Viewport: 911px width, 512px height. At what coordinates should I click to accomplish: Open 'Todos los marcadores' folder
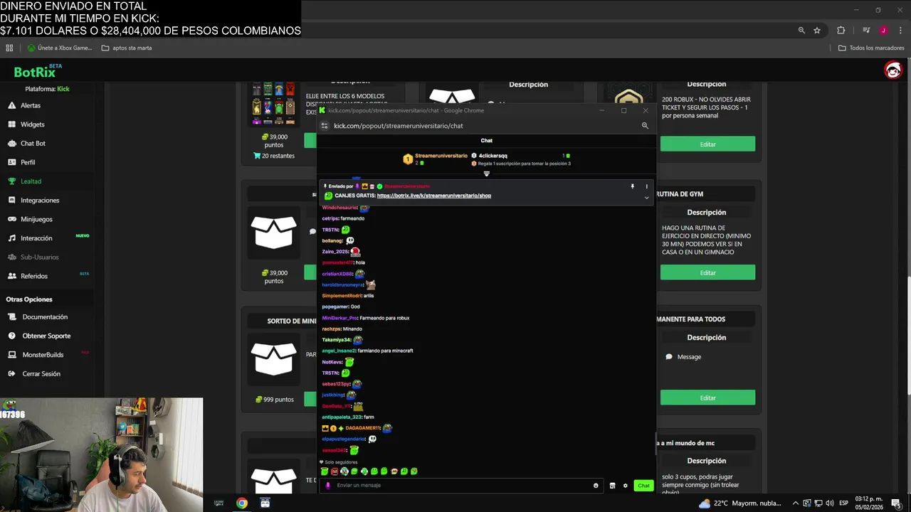click(871, 48)
